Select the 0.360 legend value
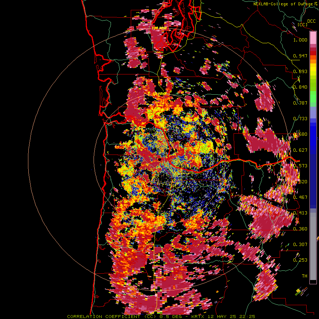Image resolution: width=319 pixels, height=319 pixels. coord(300,229)
